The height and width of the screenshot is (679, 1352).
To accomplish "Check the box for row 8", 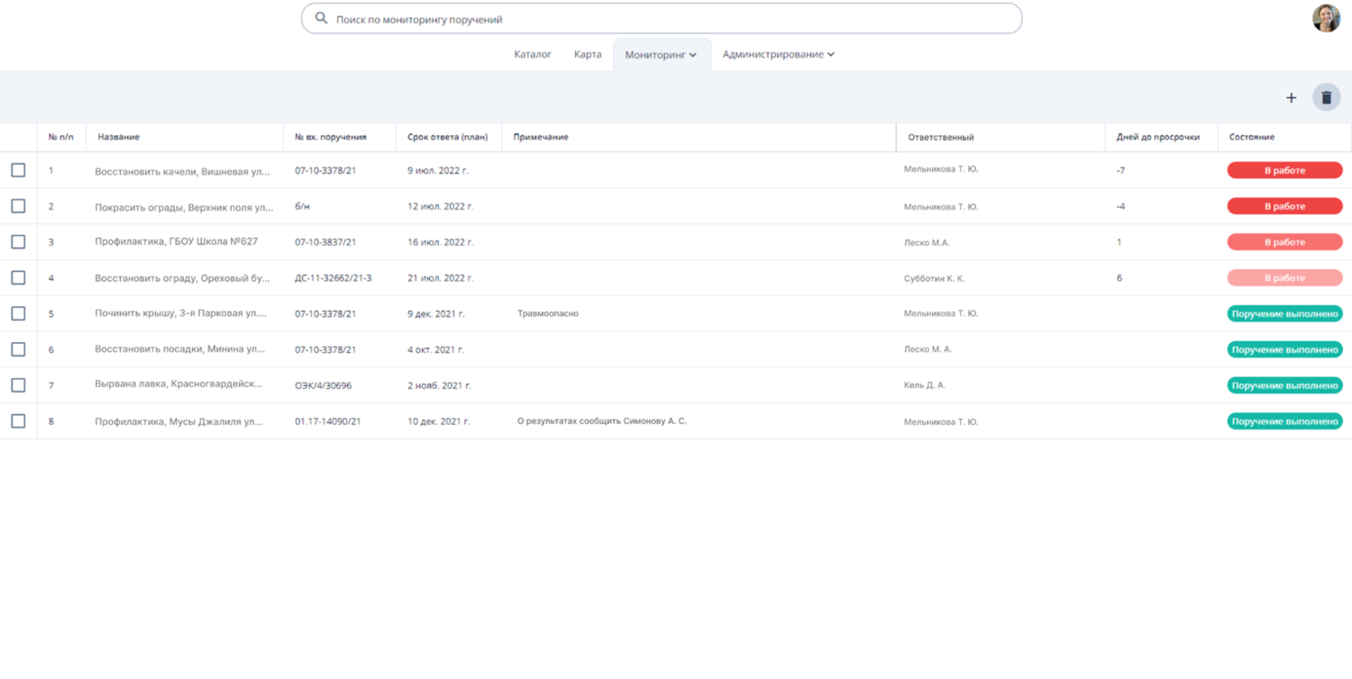I will (18, 421).
